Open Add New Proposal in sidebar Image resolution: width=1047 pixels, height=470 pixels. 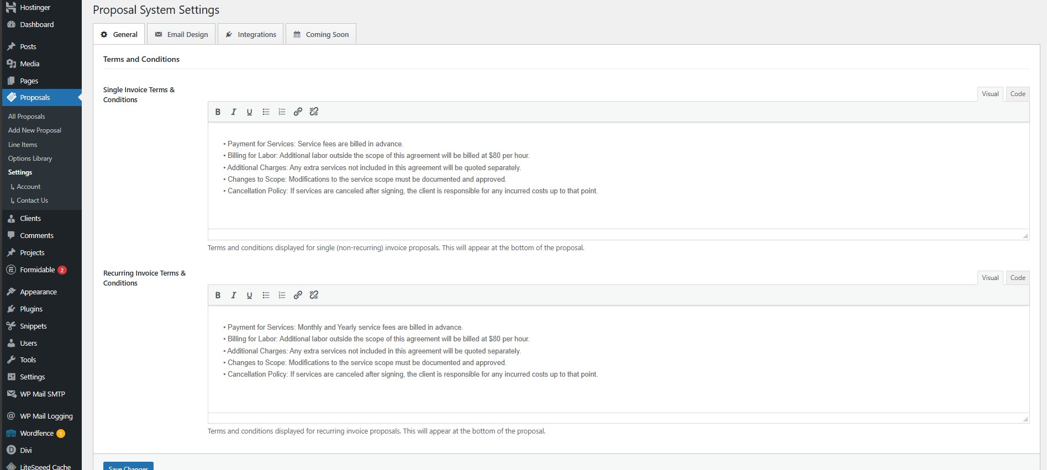[x=34, y=130]
